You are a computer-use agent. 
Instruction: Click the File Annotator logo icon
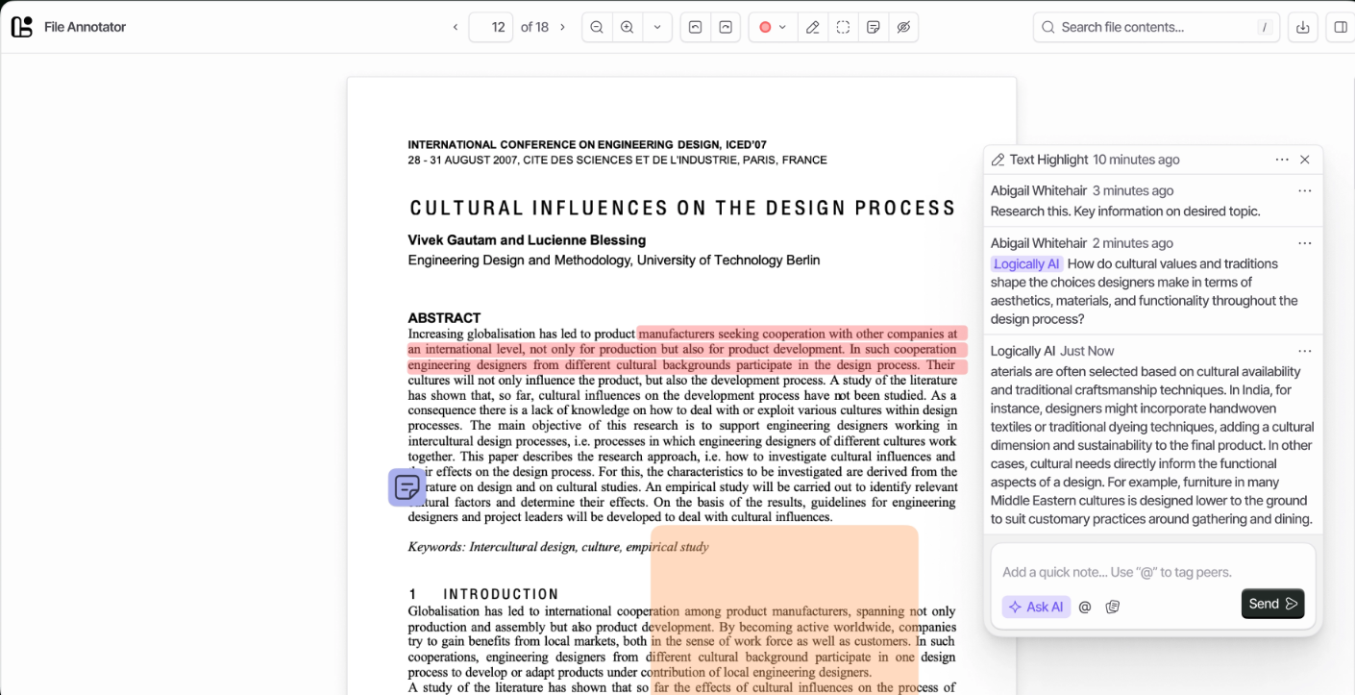(22, 27)
